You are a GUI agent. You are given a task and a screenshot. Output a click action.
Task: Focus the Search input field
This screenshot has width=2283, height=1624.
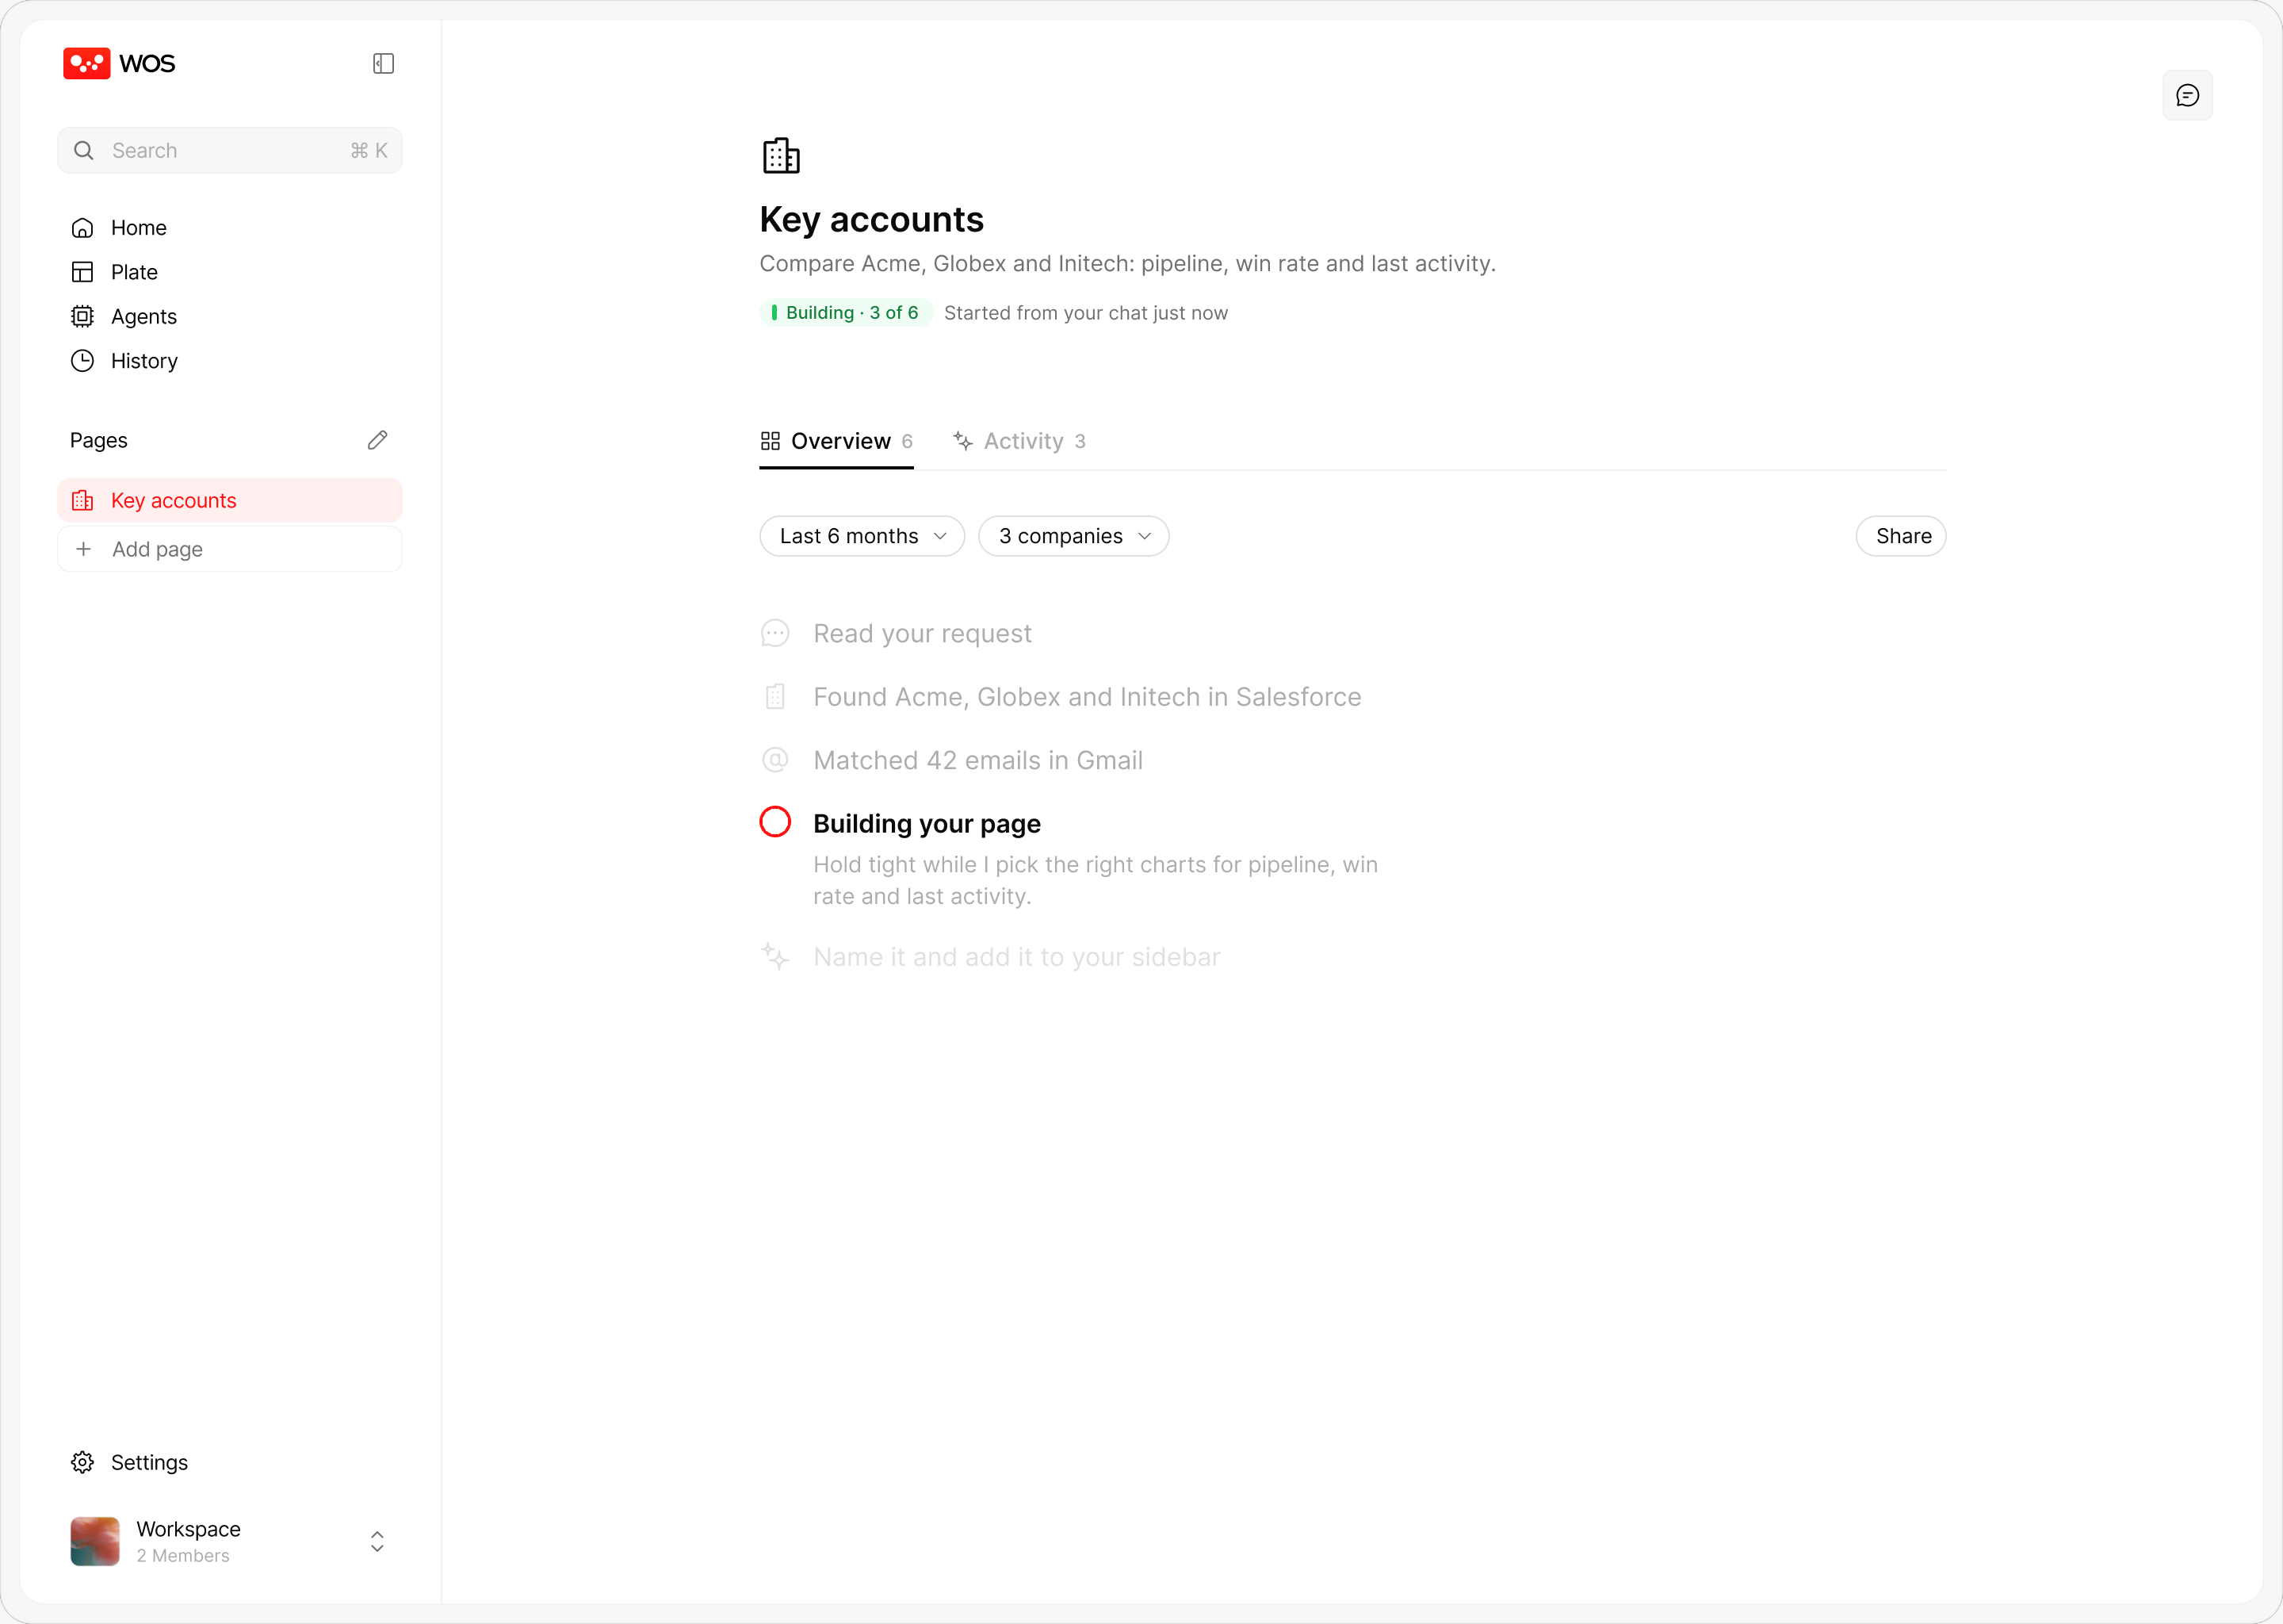click(230, 150)
